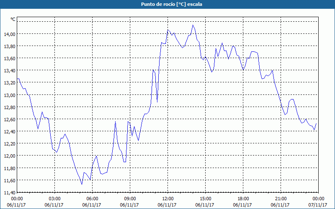Click the 12,00 y-axis label
The image size is (335, 209).
pos(10,156)
